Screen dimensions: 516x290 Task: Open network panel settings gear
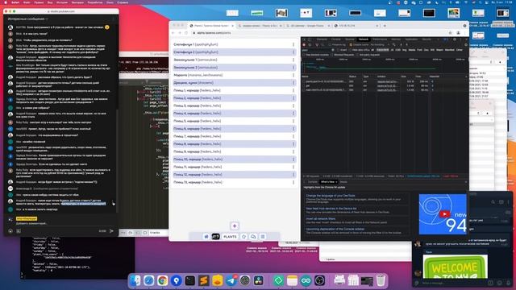(x=466, y=45)
